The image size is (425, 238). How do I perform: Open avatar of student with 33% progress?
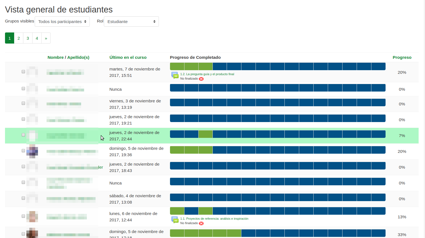click(x=32, y=234)
